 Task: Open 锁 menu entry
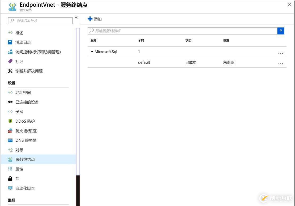(x=17, y=179)
